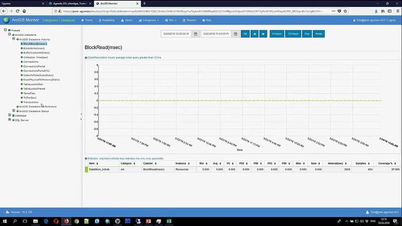Open the Alerts menu item
Screen dimensions: 402x226
[x=127, y=20]
